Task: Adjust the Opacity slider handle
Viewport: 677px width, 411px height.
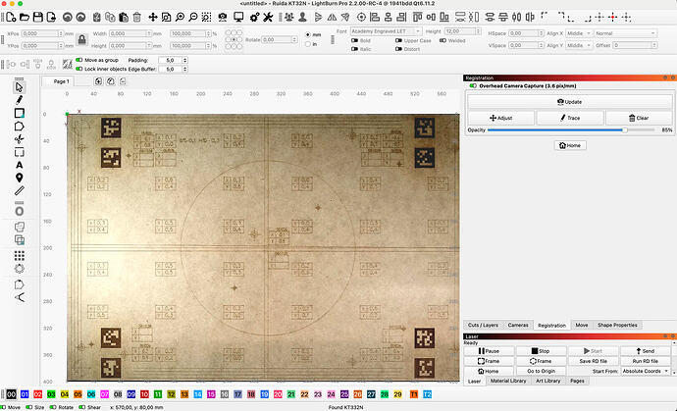Action: tap(624, 129)
